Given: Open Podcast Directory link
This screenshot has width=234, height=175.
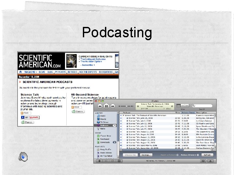Looking at the screenshot, I should click(x=190, y=155).
